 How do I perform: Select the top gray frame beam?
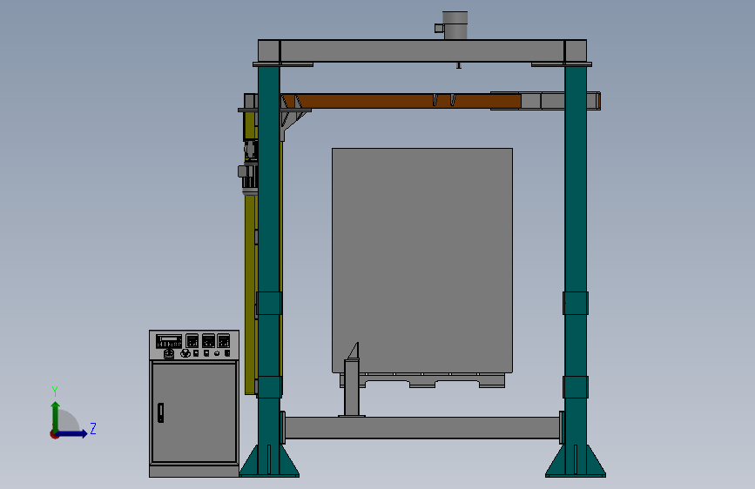click(422, 51)
